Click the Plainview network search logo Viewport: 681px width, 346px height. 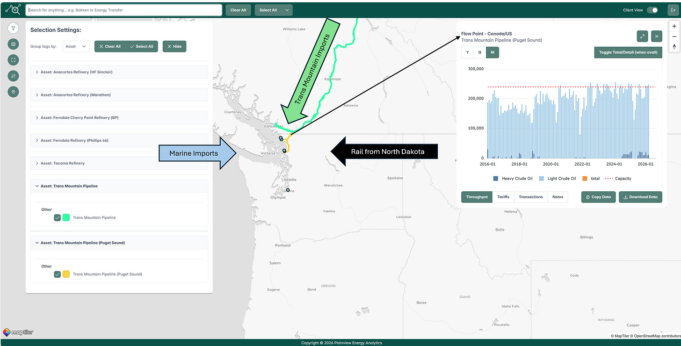(x=13, y=10)
